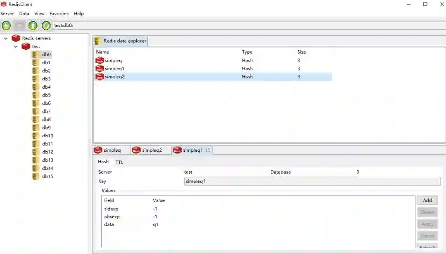This screenshot has width=446, height=254.
Task: Click the Redis servers root icon
Action: pos(16,38)
